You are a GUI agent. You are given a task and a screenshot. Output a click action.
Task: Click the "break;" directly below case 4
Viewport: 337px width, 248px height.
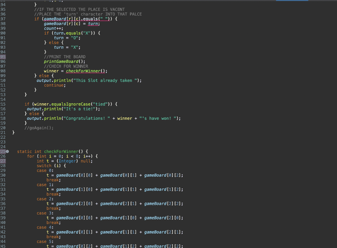click(x=54, y=237)
